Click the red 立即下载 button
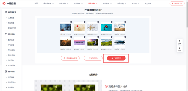The height and width of the screenshot is (91, 188). pos(116,58)
